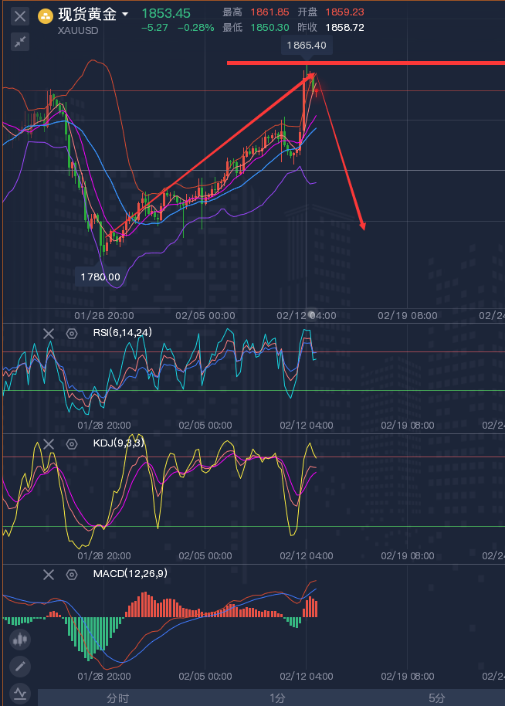The image size is (505, 706).
Task: Click the RSI(6,14,24) indicator label
Action: coord(122,333)
